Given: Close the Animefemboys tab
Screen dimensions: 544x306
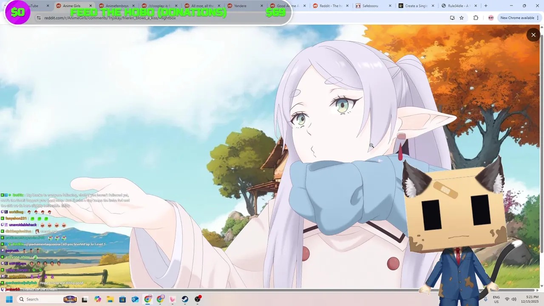Looking at the screenshot, I should (133, 6).
